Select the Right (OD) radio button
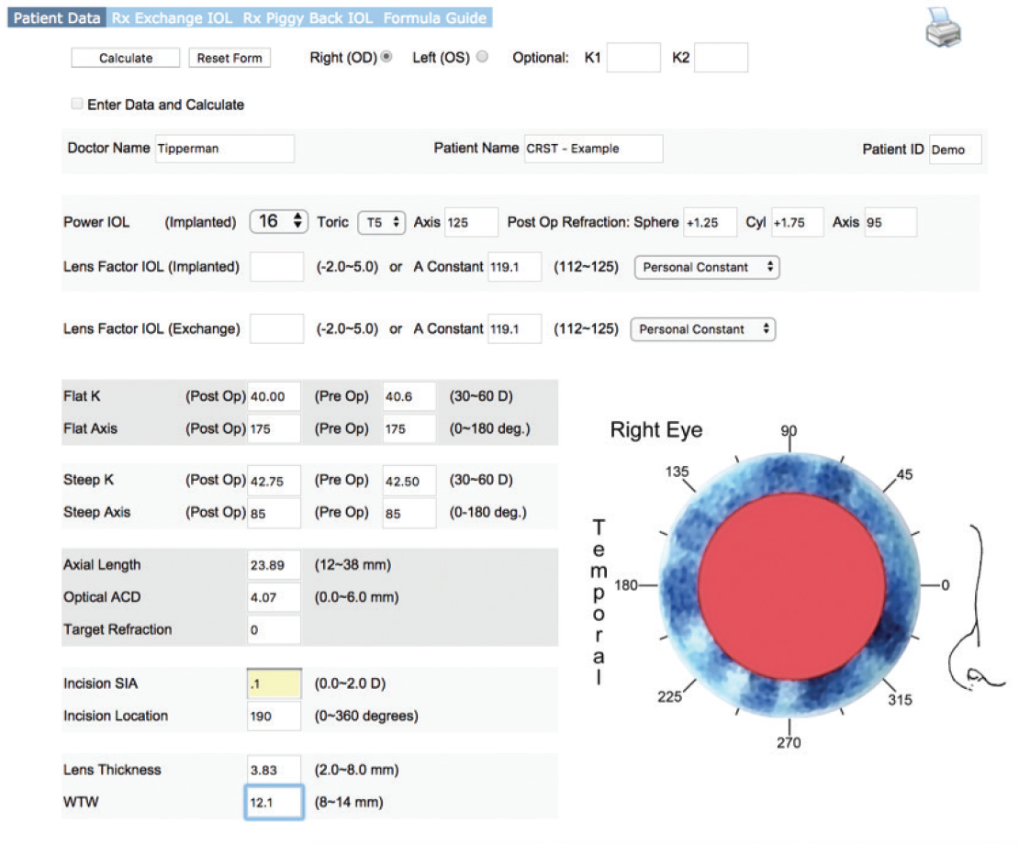 tap(386, 57)
